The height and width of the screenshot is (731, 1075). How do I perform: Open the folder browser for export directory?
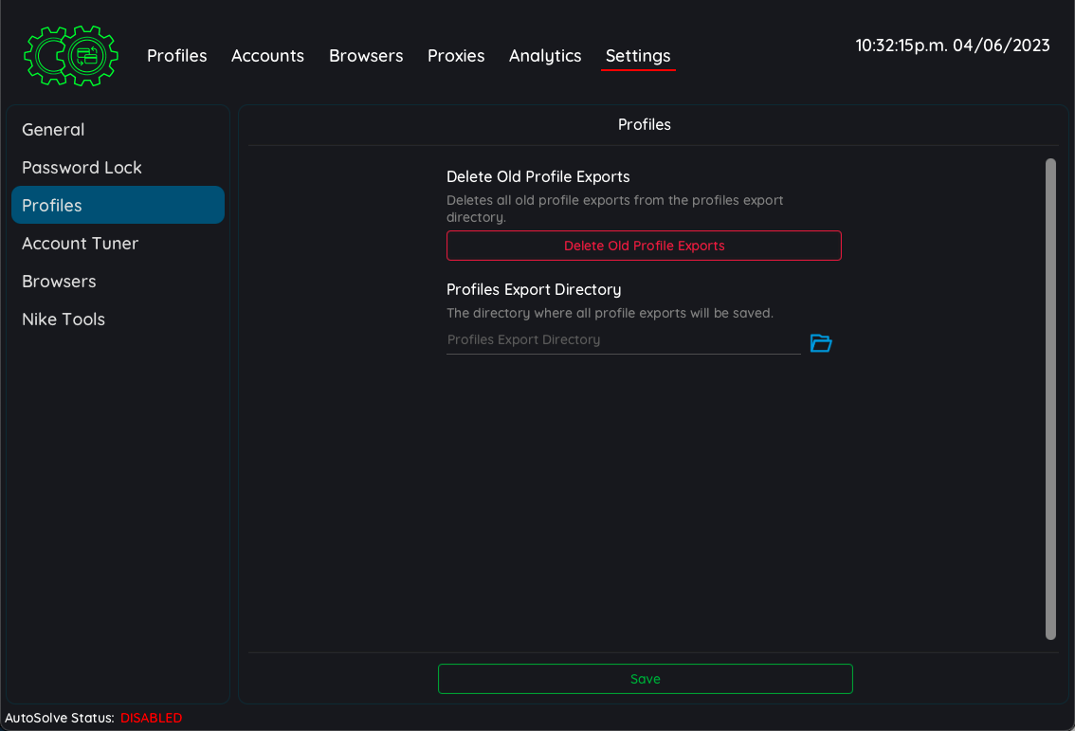[x=820, y=343]
